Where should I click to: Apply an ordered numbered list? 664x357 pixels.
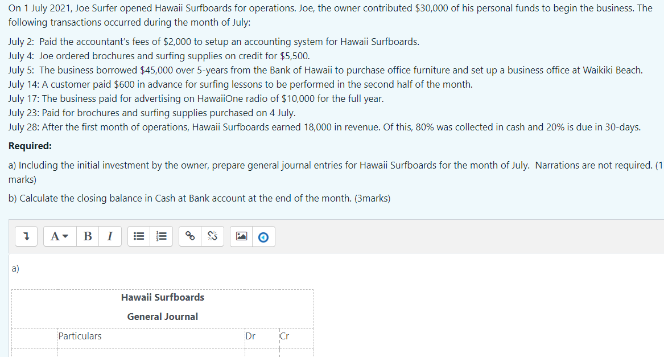161,236
